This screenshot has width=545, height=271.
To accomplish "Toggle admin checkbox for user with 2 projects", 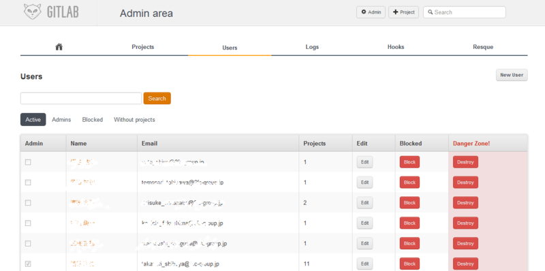I will point(28,202).
